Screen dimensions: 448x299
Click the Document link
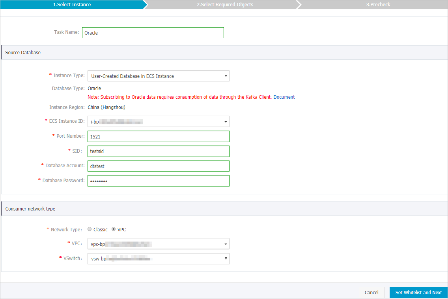(x=284, y=97)
